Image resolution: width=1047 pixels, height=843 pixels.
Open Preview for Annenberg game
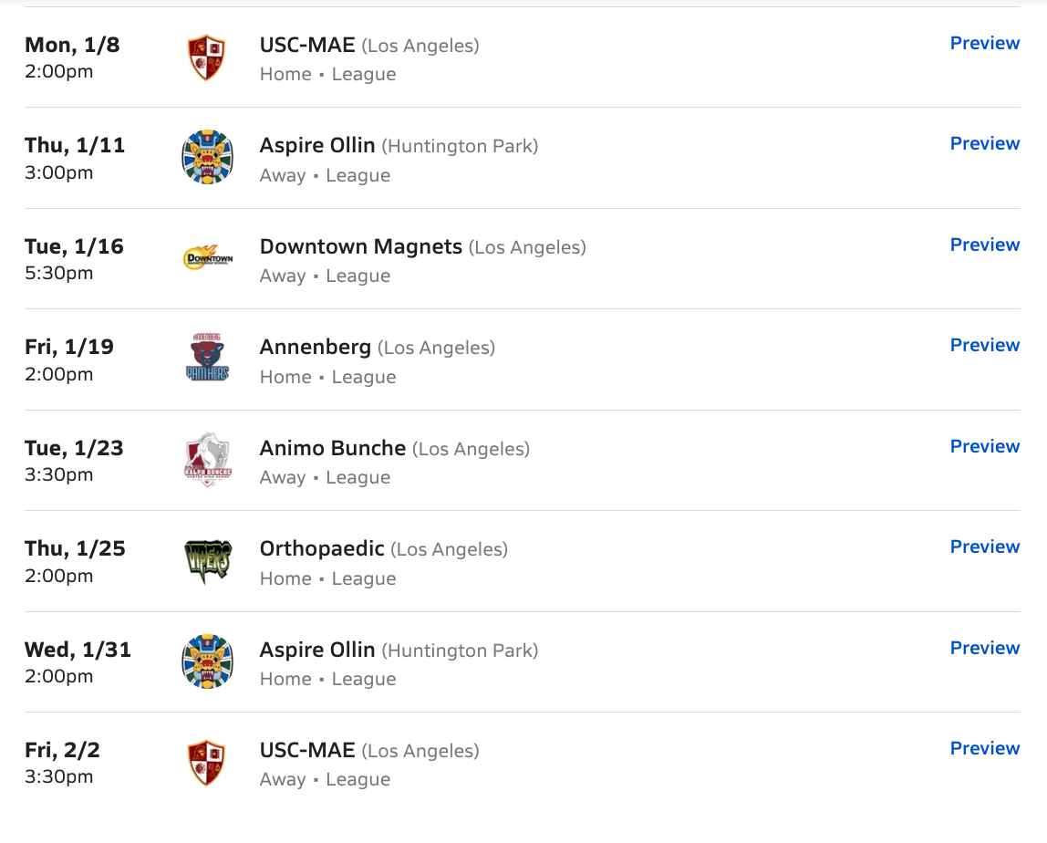click(x=984, y=345)
